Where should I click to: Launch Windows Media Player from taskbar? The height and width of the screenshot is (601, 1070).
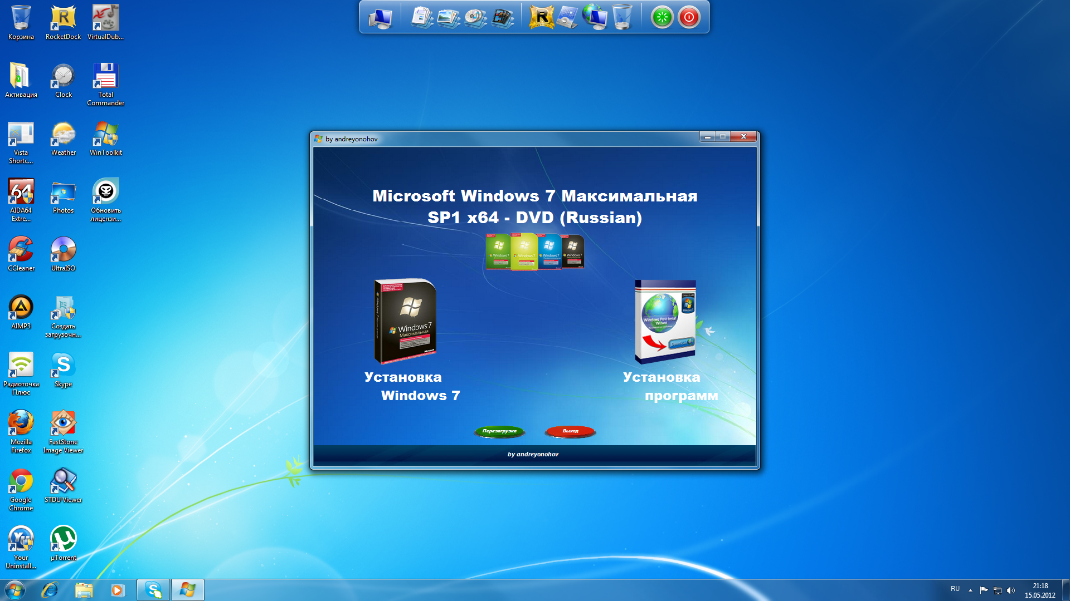click(118, 590)
